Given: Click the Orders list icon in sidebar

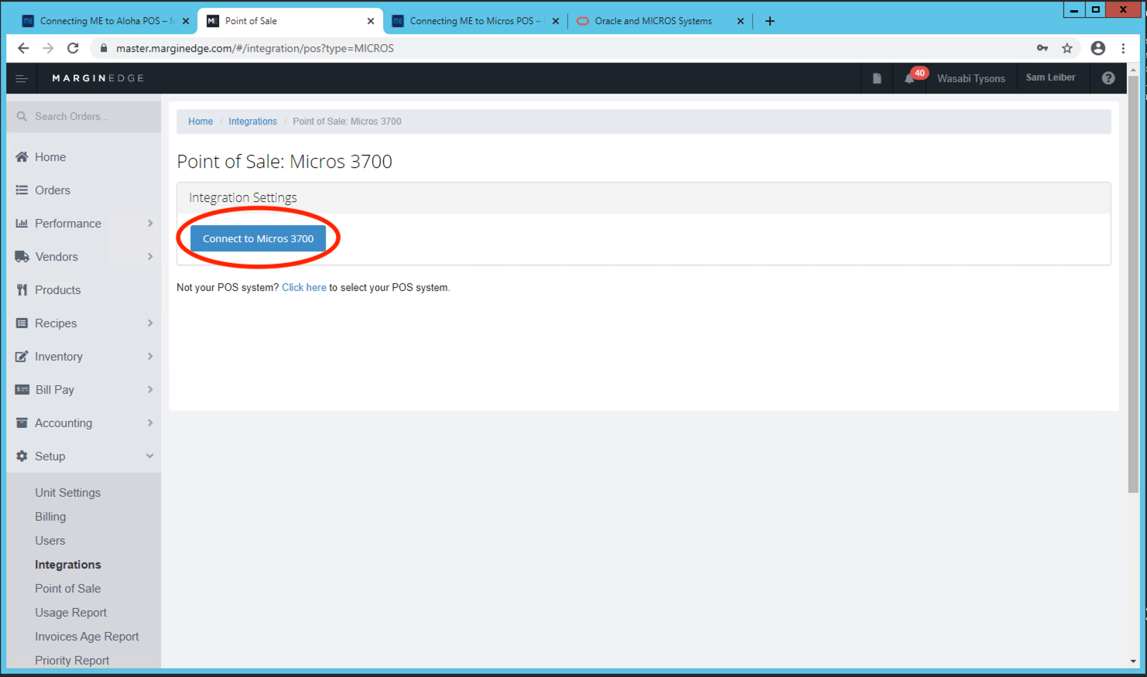Looking at the screenshot, I should [x=22, y=190].
